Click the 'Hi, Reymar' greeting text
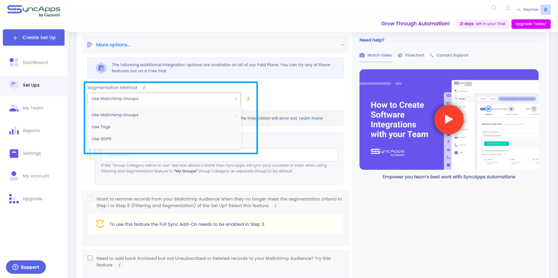Image resolution: width=558 pixels, height=278 pixels. (528, 9)
